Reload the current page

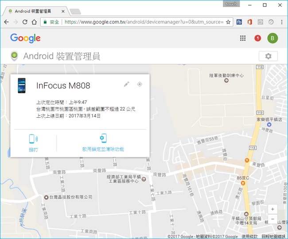(x=25, y=21)
